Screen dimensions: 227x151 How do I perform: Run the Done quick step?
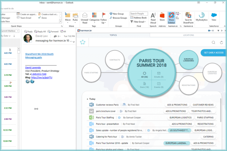[43, 18]
